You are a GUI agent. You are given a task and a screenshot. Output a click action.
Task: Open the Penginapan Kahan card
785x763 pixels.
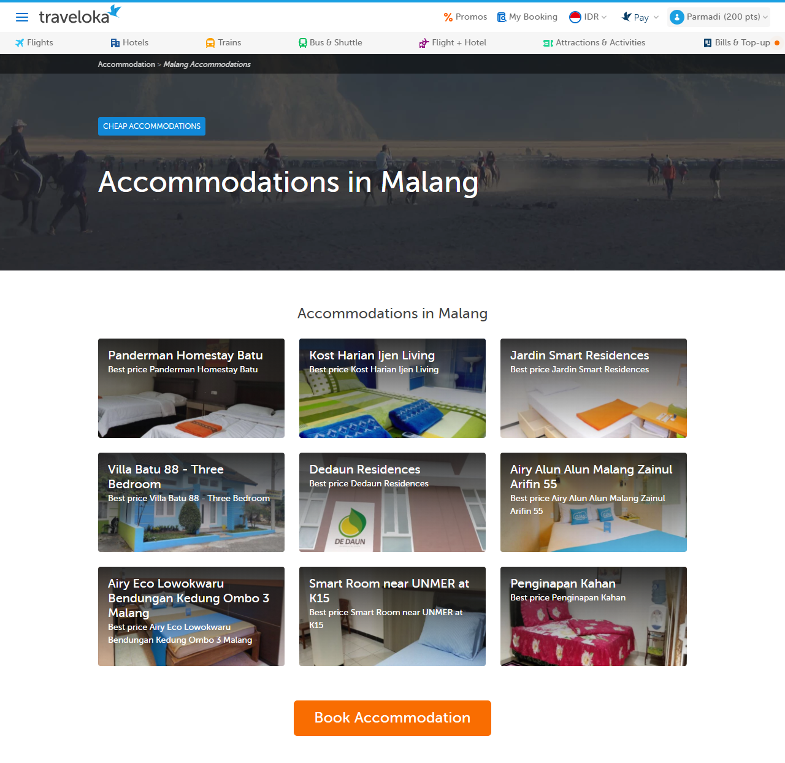tap(594, 616)
